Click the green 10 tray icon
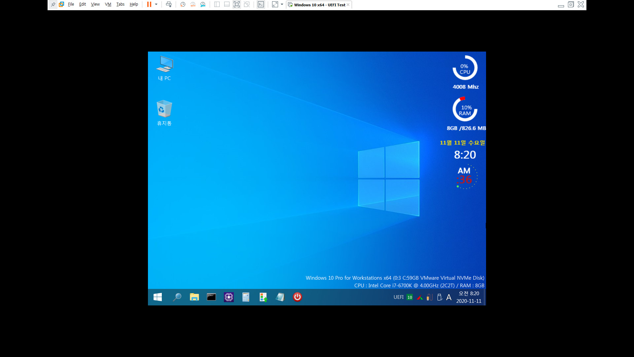 410,297
